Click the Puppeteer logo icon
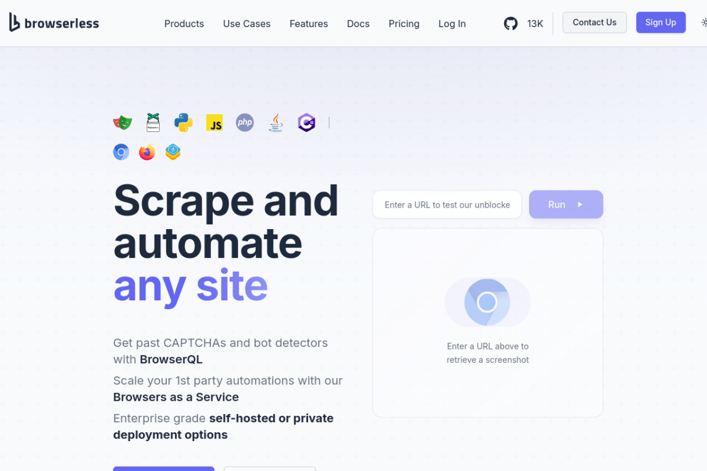The image size is (707, 471). [x=153, y=122]
